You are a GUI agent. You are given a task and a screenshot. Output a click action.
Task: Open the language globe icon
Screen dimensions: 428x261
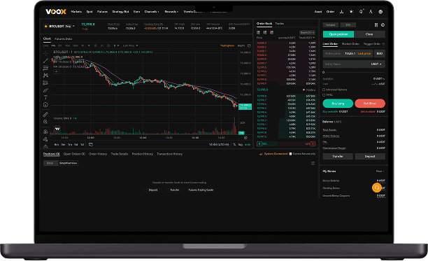[x=380, y=12]
